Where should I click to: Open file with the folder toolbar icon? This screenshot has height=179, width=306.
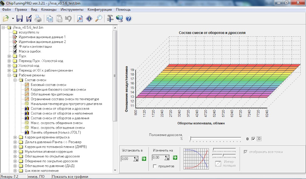(x=6, y=18)
